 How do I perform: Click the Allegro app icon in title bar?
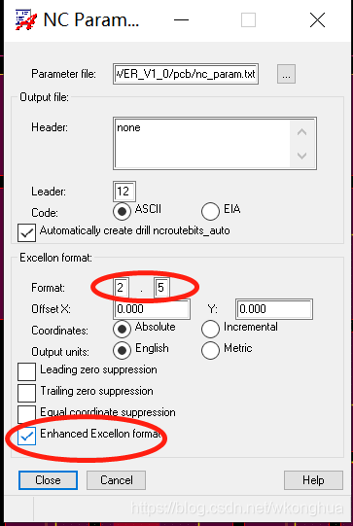coord(26,20)
